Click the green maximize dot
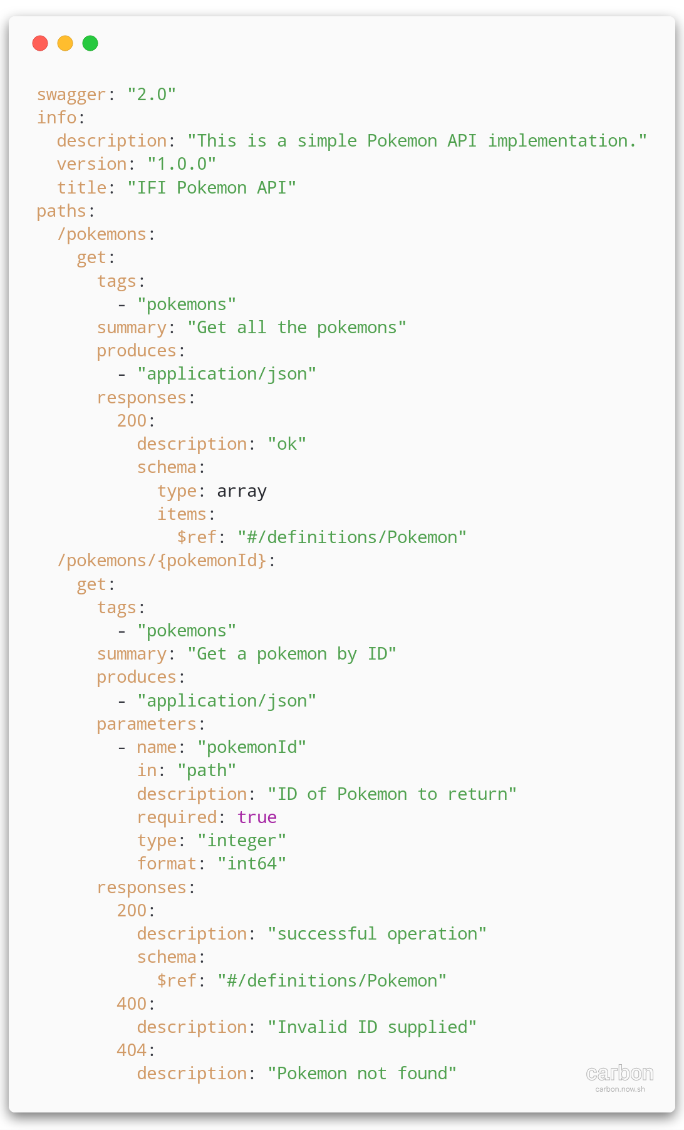 90,43
